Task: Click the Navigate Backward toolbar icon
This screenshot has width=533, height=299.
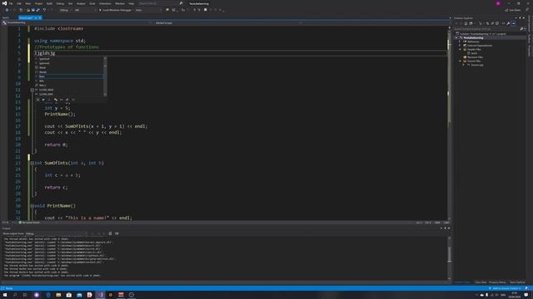Action: 7,10
